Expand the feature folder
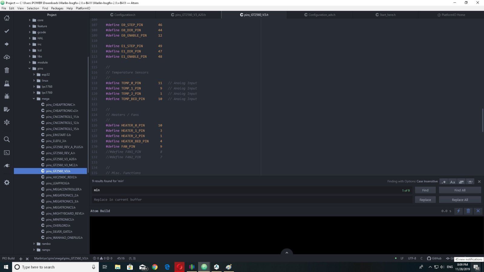Viewport: 484px width, 272px height. 30,26
